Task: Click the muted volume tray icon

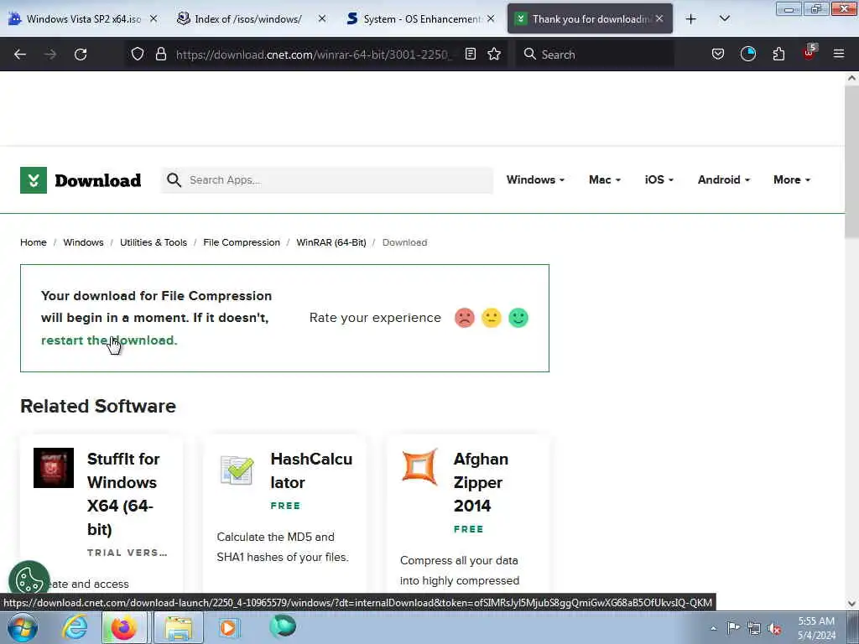Action: (x=774, y=629)
